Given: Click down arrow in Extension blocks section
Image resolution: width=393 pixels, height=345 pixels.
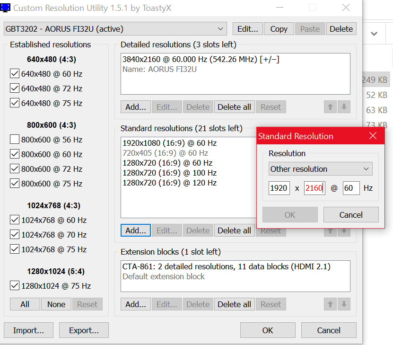Looking at the screenshot, I should tap(344, 304).
